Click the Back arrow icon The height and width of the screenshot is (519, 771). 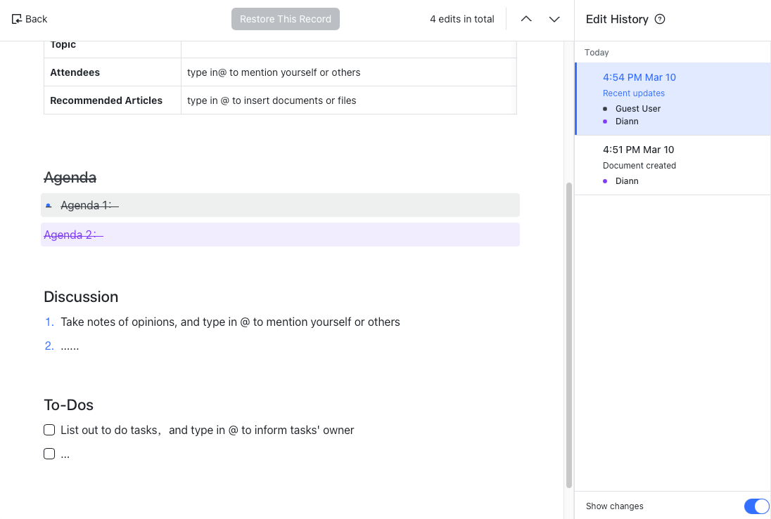17,19
